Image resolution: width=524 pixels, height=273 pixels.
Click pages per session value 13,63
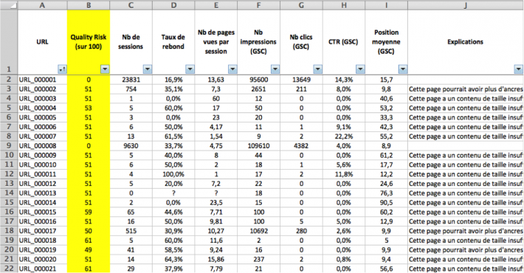216,80
